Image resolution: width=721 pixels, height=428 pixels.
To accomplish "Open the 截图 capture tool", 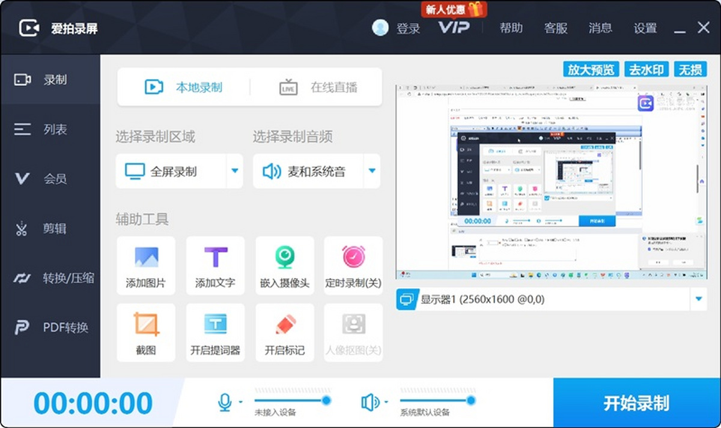I will [x=145, y=332].
